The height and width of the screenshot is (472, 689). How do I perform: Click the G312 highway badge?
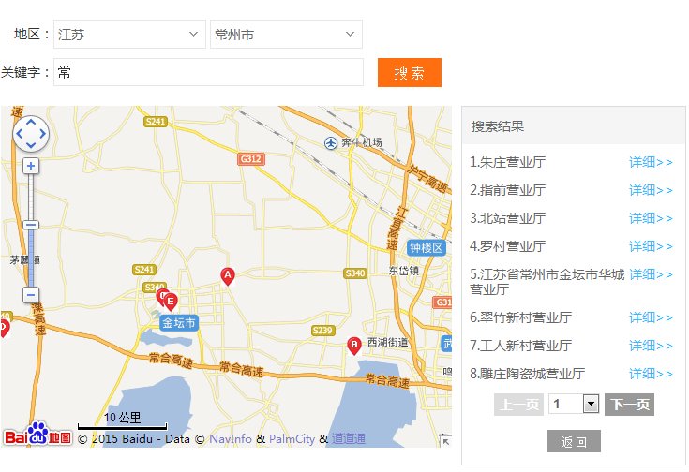tap(251, 158)
